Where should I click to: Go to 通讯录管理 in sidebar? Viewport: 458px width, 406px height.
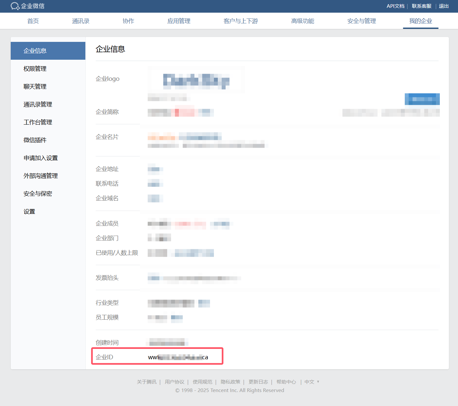[x=38, y=105]
